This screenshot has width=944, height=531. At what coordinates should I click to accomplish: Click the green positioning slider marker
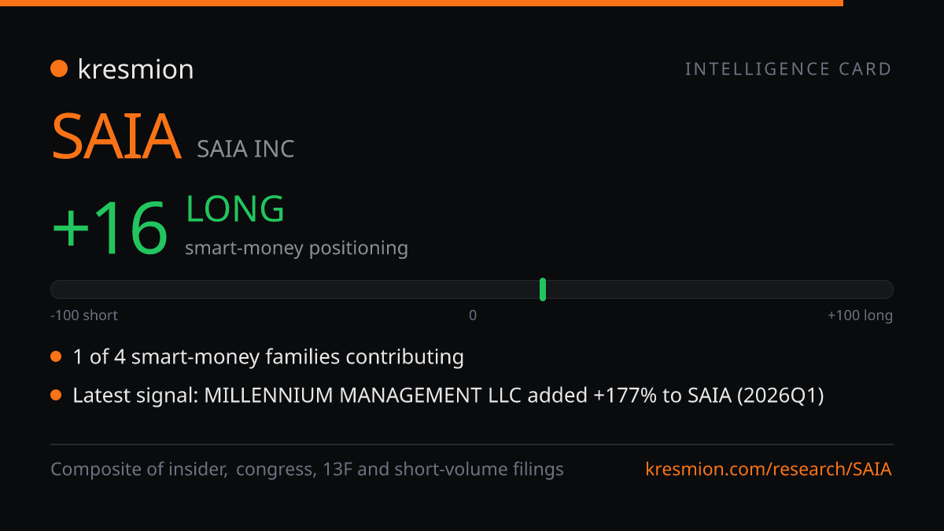coord(543,289)
